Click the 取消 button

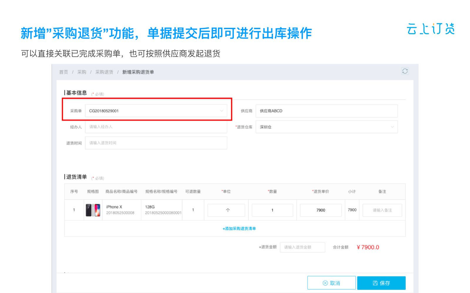coord(332,283)
